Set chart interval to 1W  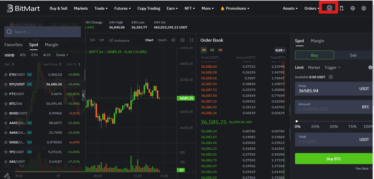click(92, 40)
